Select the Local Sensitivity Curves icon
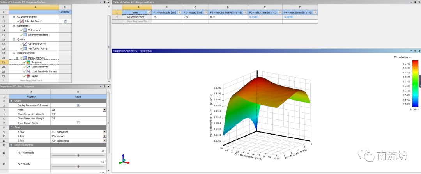 (x=28, y=71)
